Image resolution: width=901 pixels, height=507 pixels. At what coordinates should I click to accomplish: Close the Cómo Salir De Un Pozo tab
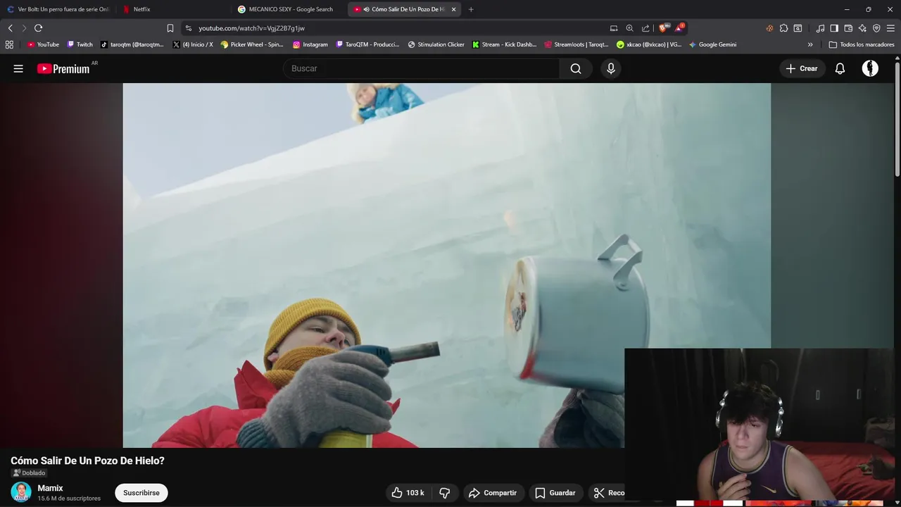point(453,9)
